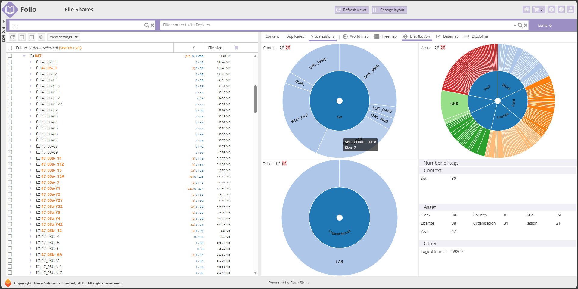Open the help question mark icon
This screenshot has width=578, height=289.
point(551,10)
